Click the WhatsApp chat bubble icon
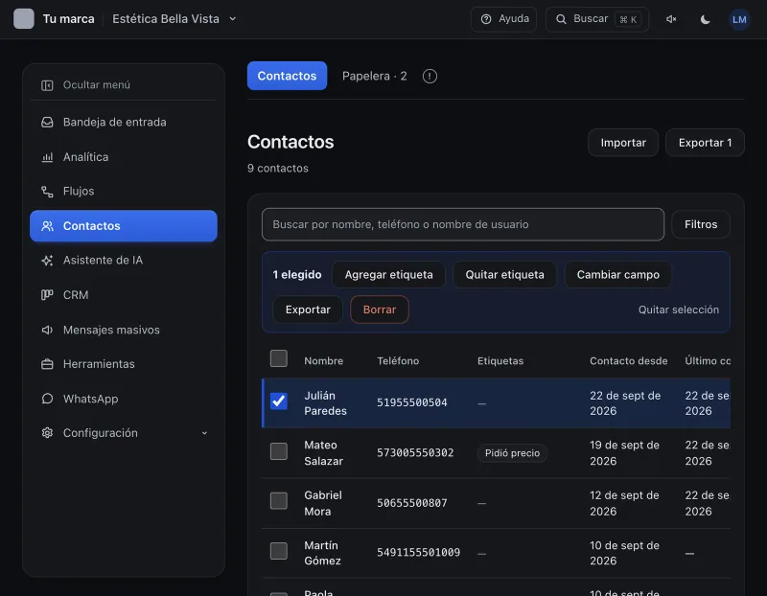The image size is (767, 596). click(x=47, y=399)
